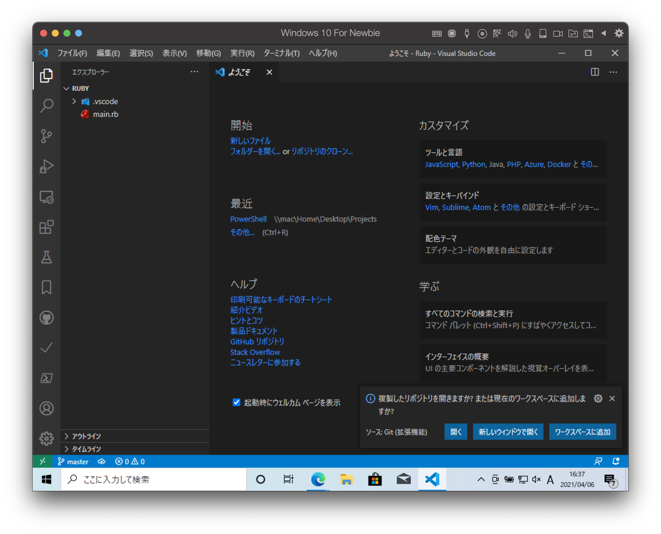Click the publish/sync cloud icon in status bar
Screen dimensions: 661x534
(102, 461)
